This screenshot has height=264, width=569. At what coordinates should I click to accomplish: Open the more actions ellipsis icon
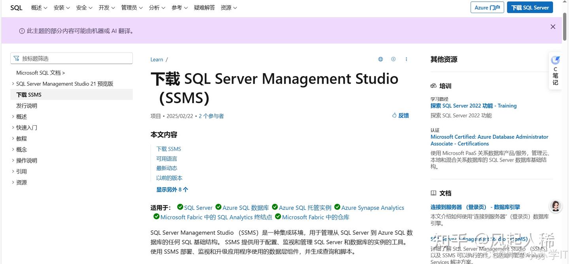406,59
